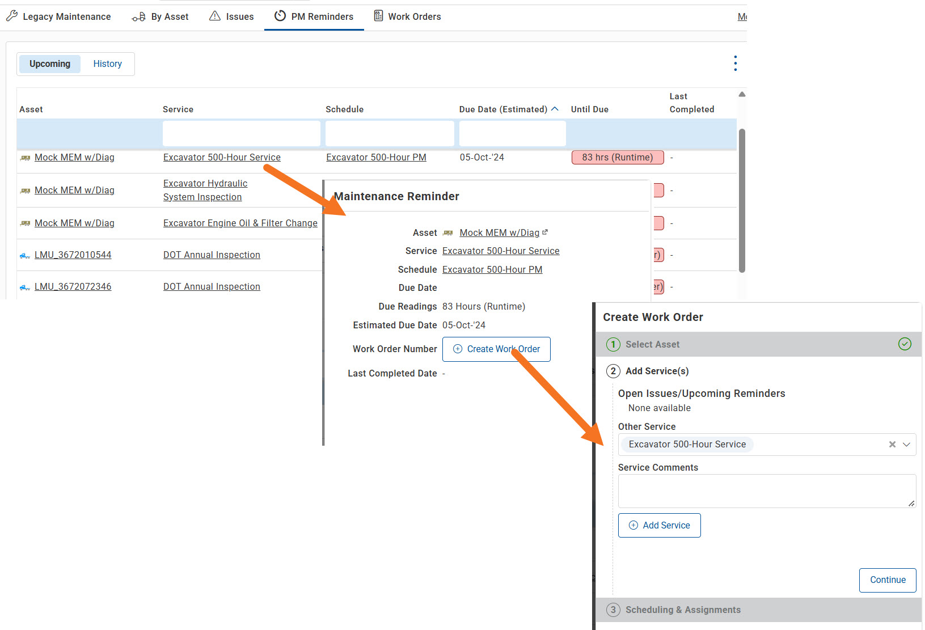Click the Work Orders clipboard icon
The image size is (925, 630).
(378, 16)
